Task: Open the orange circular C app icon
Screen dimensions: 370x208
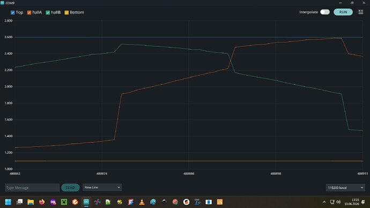Action: tap(75, 202)
